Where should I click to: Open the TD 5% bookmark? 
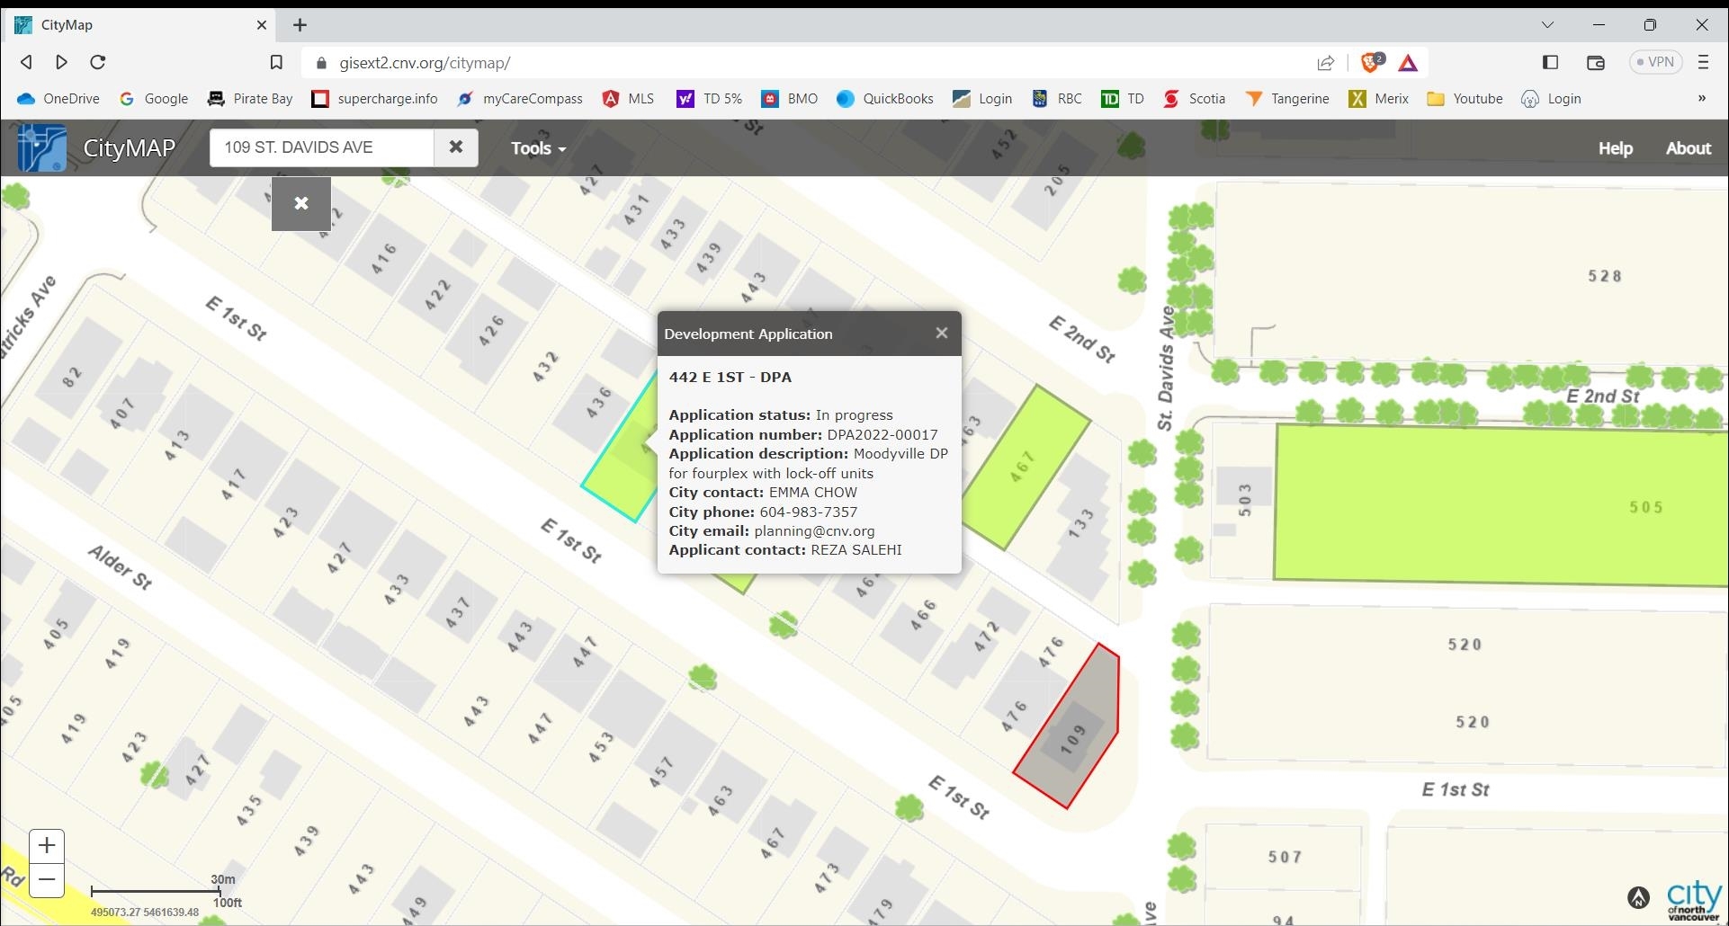pyautogui.click(x=711, y=99)
